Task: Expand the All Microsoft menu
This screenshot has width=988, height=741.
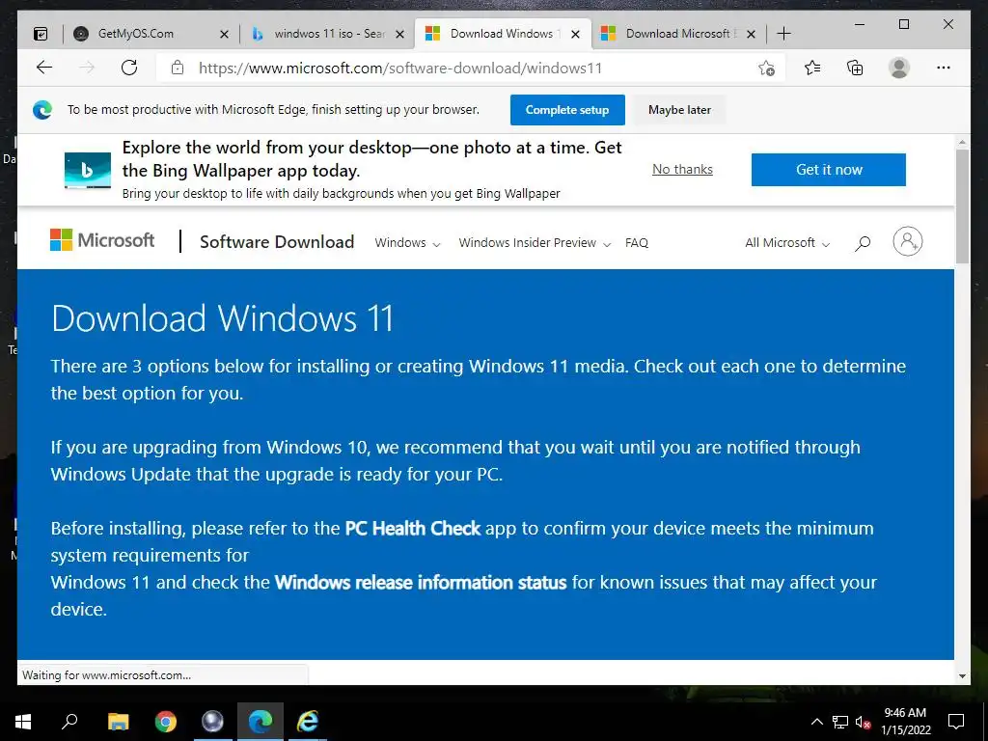Action: (787, 242)
